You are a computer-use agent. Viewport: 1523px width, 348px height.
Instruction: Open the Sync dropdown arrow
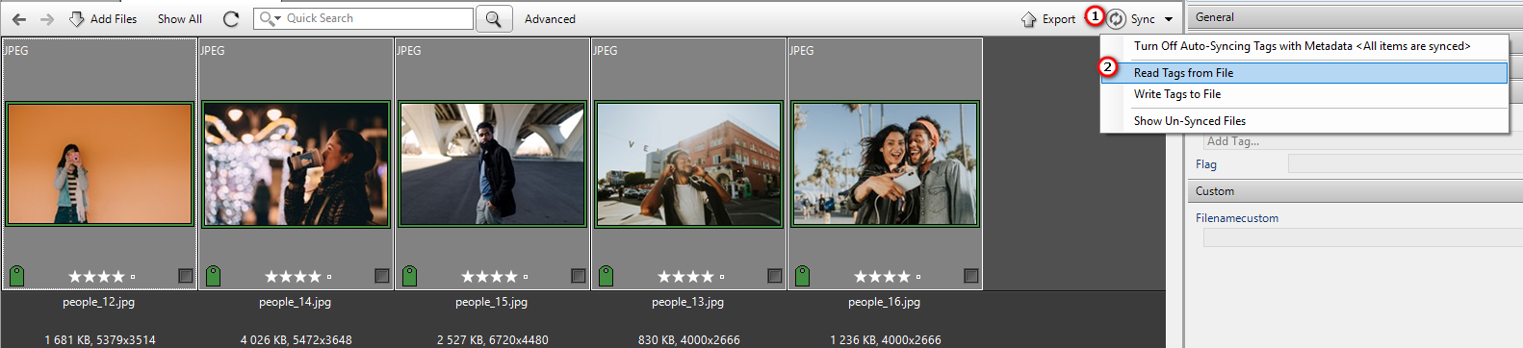point(1169,19)
